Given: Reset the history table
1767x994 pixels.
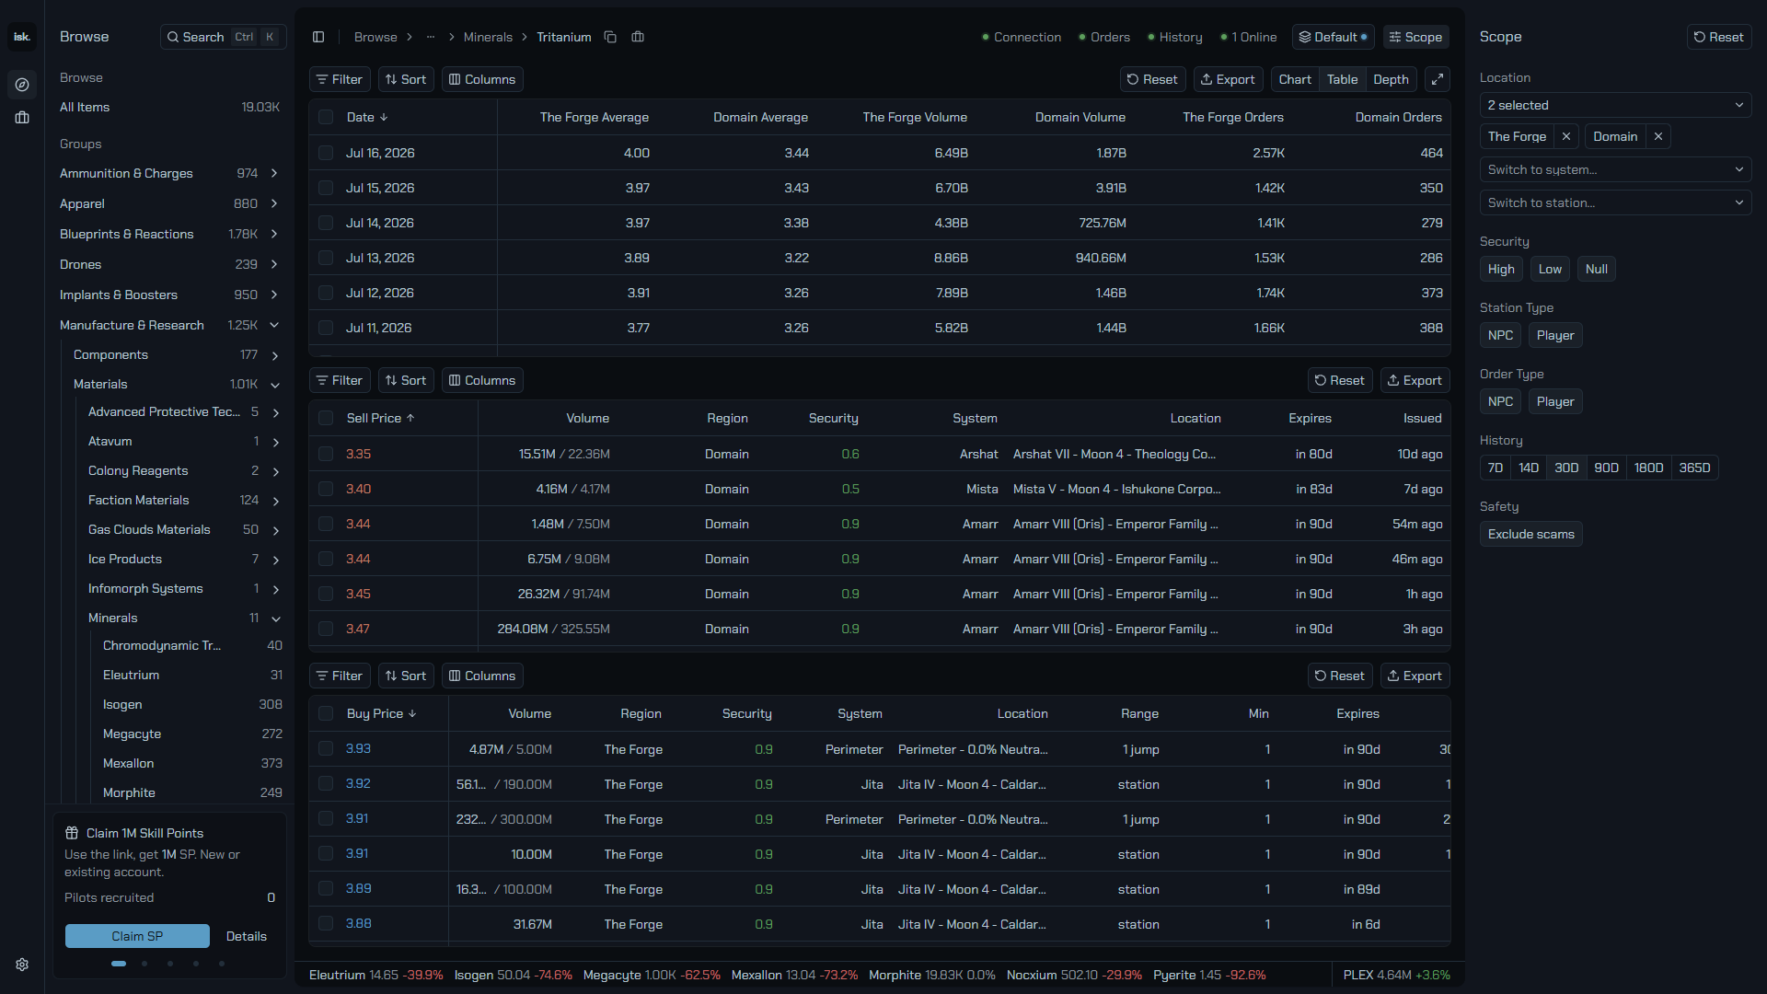Looking at the screenshot, I should coord(1152,79).
